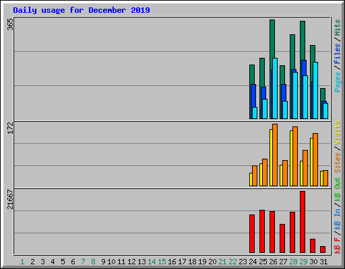This screenshot has height=269, width=345.
Task: Click the cyan Pages bar for day 26
Action: coord(275,88)
